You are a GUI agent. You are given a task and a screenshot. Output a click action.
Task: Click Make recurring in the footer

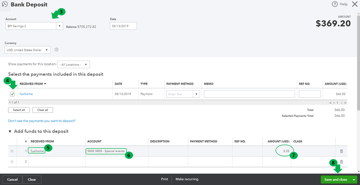click(187, 179)
